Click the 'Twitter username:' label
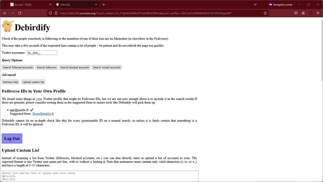This screenshot has width=323, height=182. coord(13,53)
